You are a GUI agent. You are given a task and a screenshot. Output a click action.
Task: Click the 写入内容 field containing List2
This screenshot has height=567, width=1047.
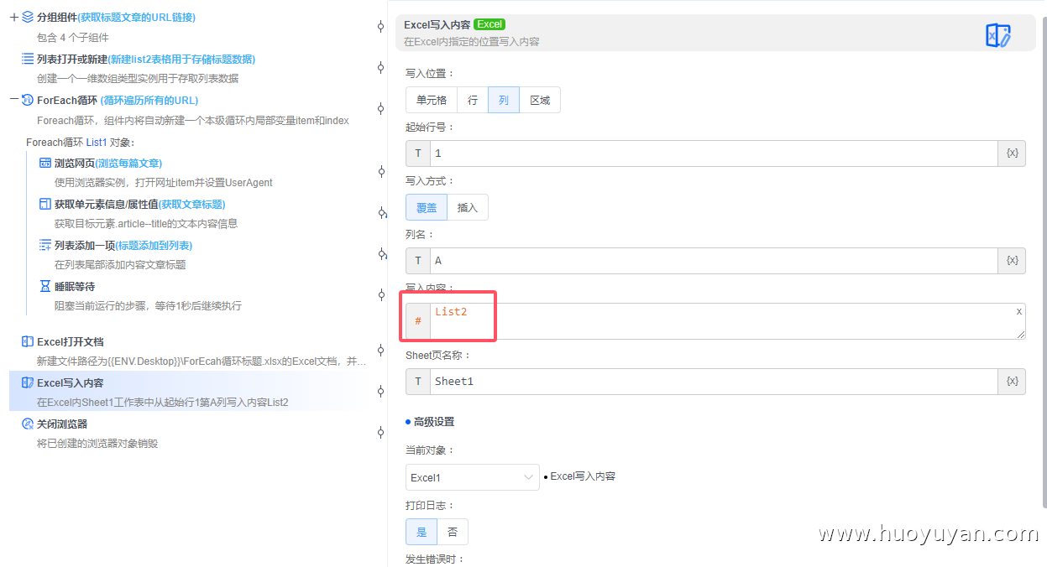tap(727, 321)
